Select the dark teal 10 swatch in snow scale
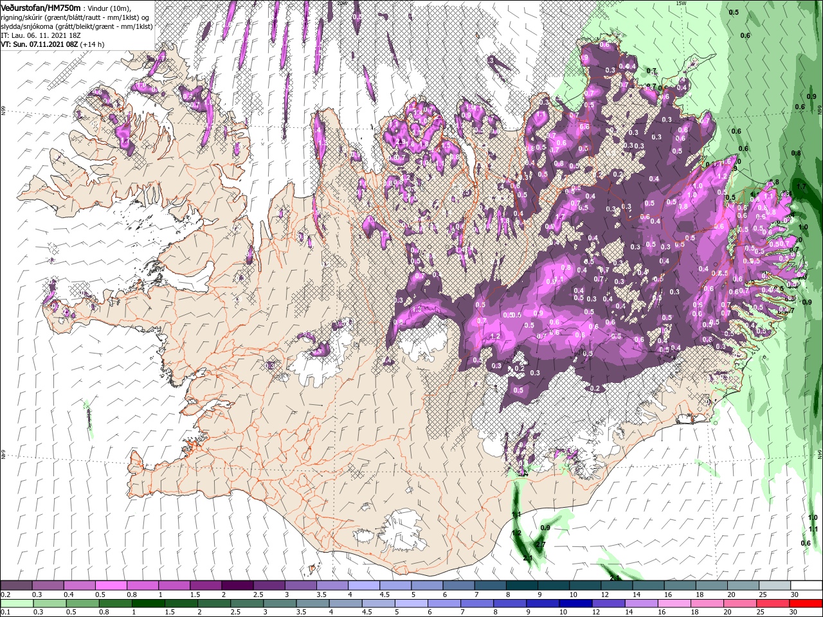823x617 pixels. pyautogui.click(x=584, y=586)
